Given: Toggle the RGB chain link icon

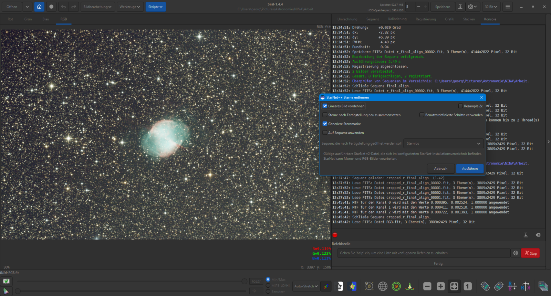Looking at the screenshot, I should point(326,286).
